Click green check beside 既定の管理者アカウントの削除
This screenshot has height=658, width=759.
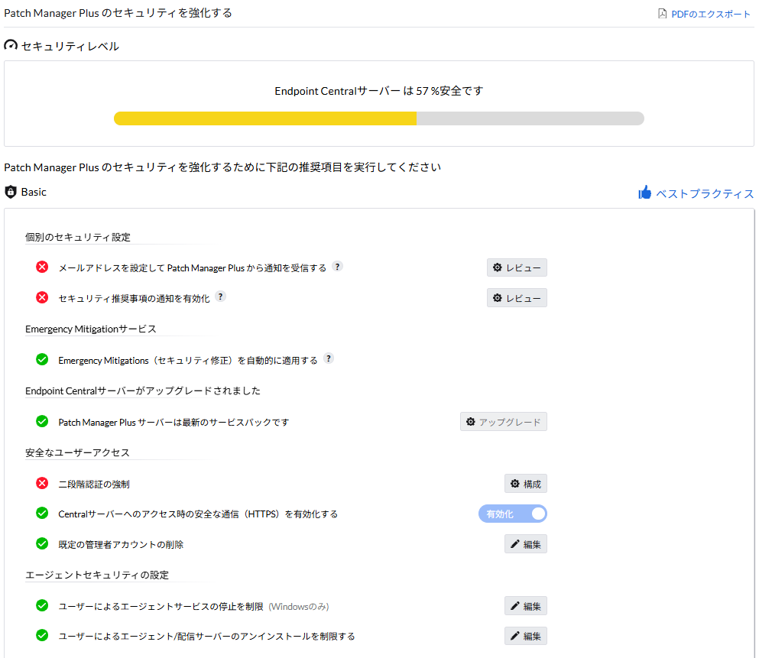click(x=42, y=544)
